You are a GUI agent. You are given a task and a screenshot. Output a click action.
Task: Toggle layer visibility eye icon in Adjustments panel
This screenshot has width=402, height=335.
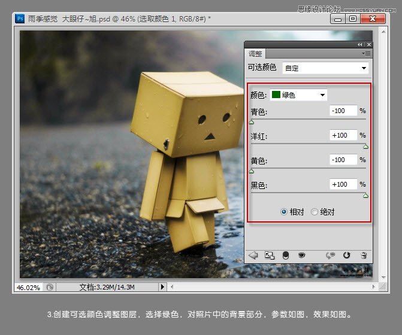tap(302, 255)
